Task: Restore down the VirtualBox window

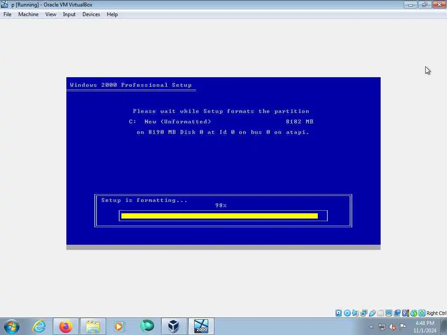Action: click(x=425, y=4)
